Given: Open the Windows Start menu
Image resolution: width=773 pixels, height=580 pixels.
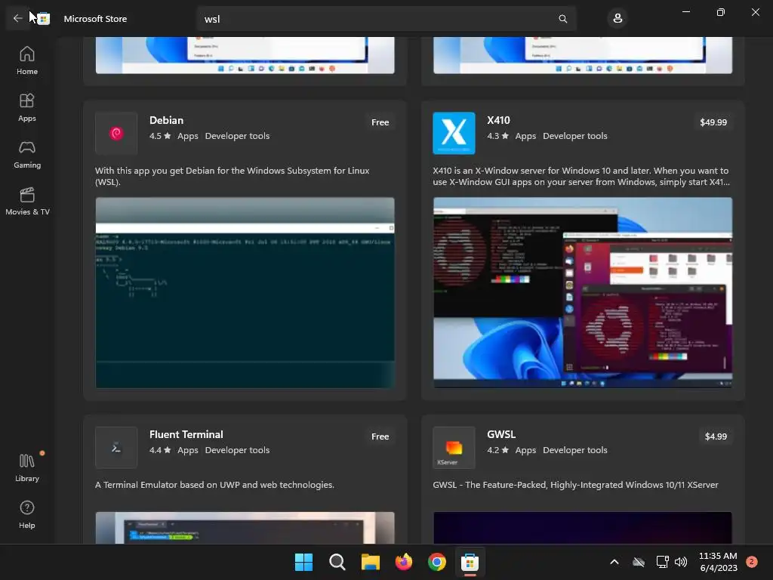Looking at the screenshot, I should (x=303, y=562).
